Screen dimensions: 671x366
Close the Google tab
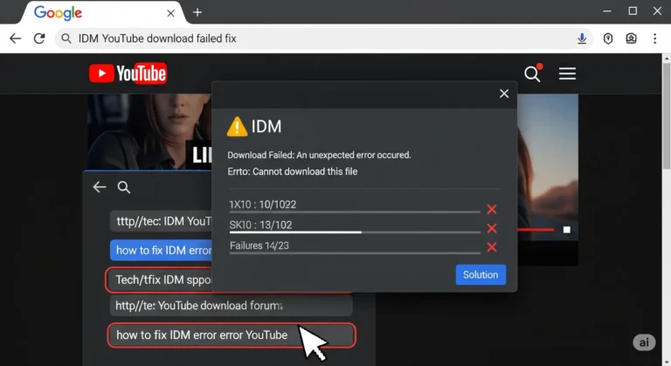[x=170, y=13]
